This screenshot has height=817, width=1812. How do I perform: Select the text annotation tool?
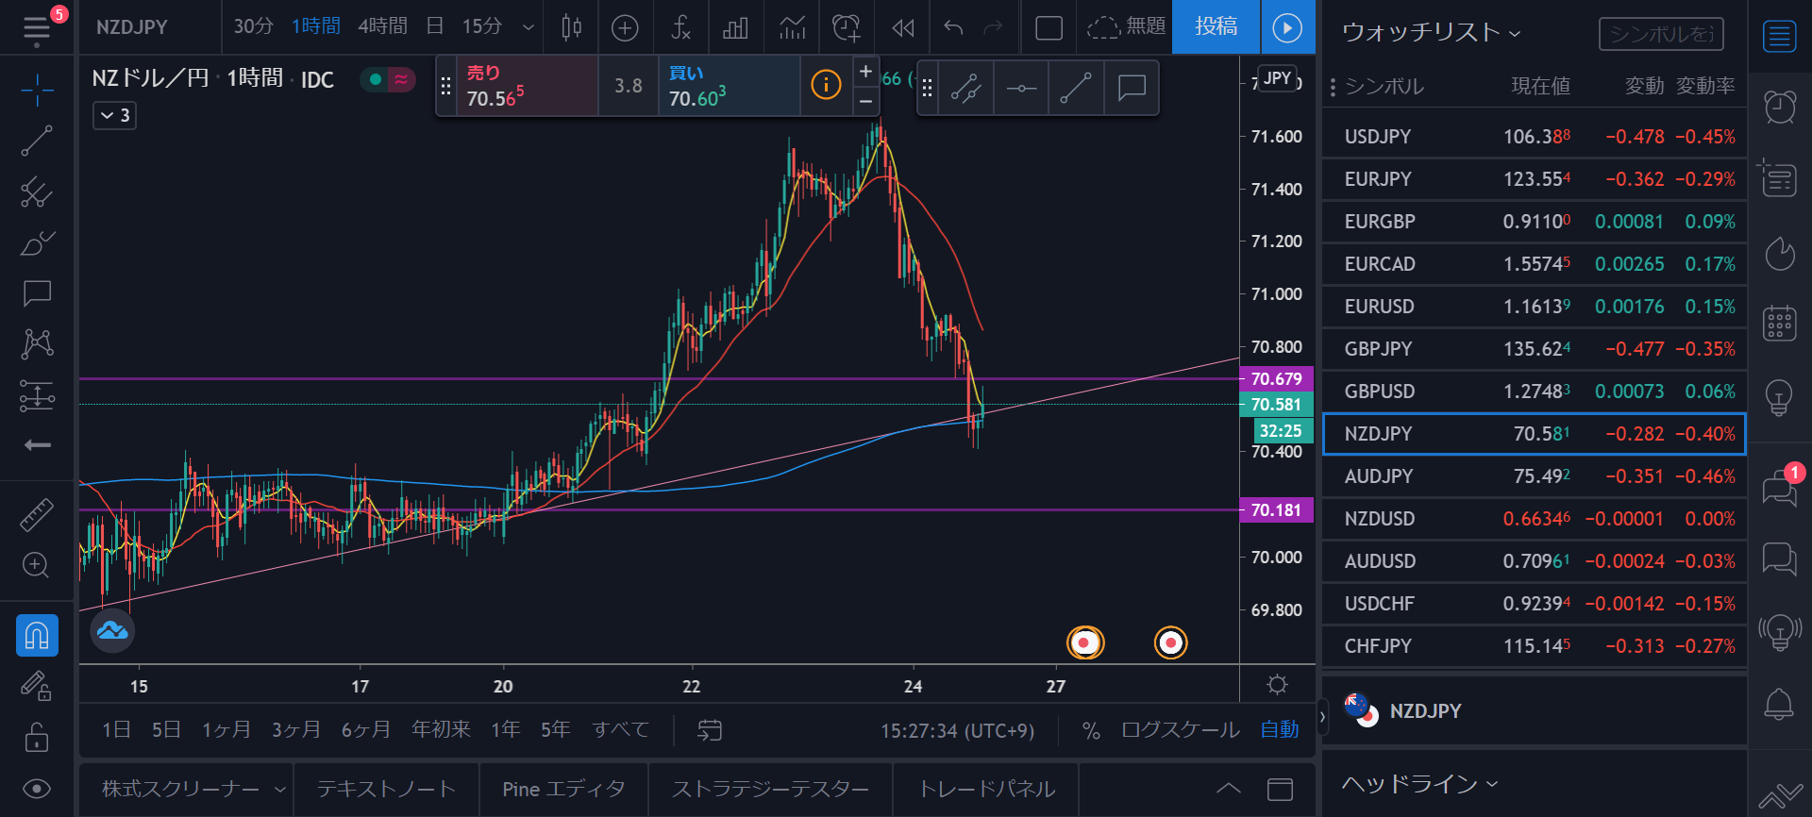click(37, 293)
